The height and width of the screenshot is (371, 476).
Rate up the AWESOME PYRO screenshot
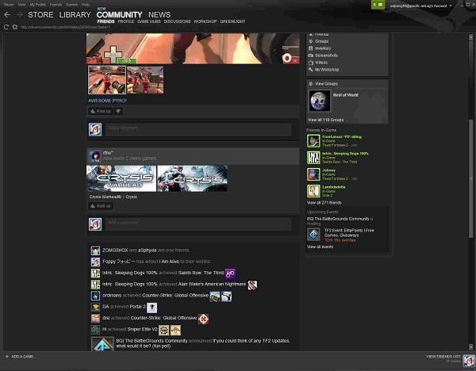pos(101,111)
